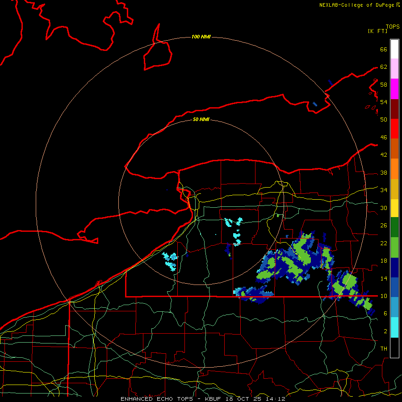Select the bright yellow legend swatch
This screenshot has width=402, height=402.
394,208
